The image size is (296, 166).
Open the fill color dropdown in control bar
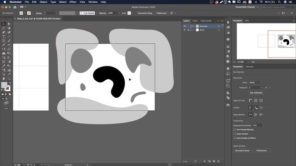(x=25, y=13)
